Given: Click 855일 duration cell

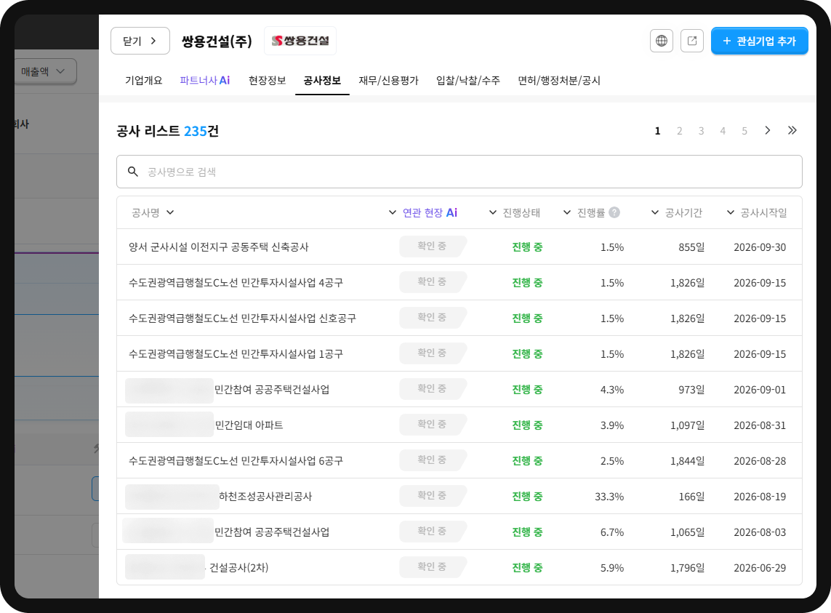Looking at the screenshot, I should click(x=691, y=247).
